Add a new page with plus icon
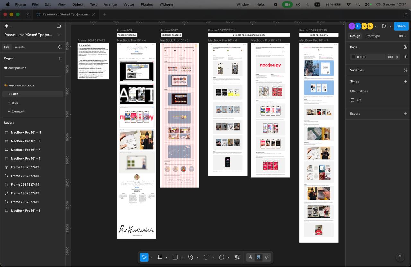The image size is (411, 267). pyautogui.click(x=60, y=58)
